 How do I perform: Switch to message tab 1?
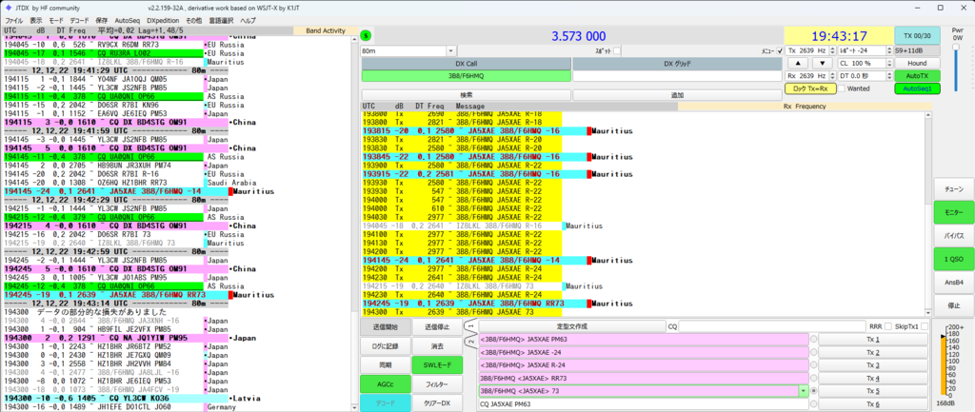coord(468,325)
